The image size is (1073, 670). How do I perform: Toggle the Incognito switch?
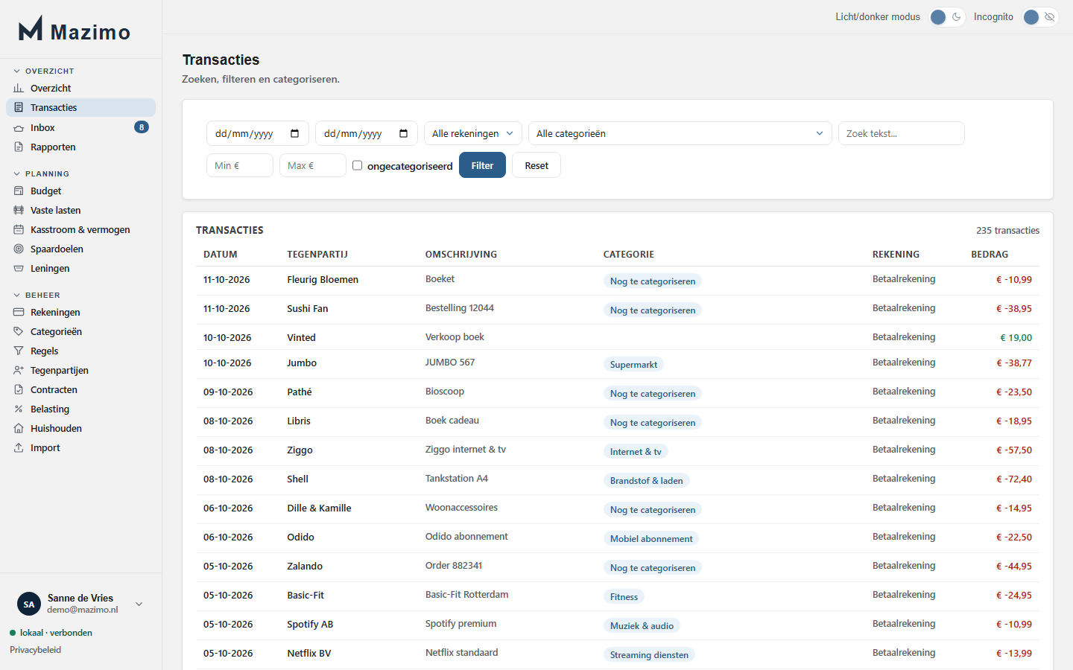click(1040, 17)
